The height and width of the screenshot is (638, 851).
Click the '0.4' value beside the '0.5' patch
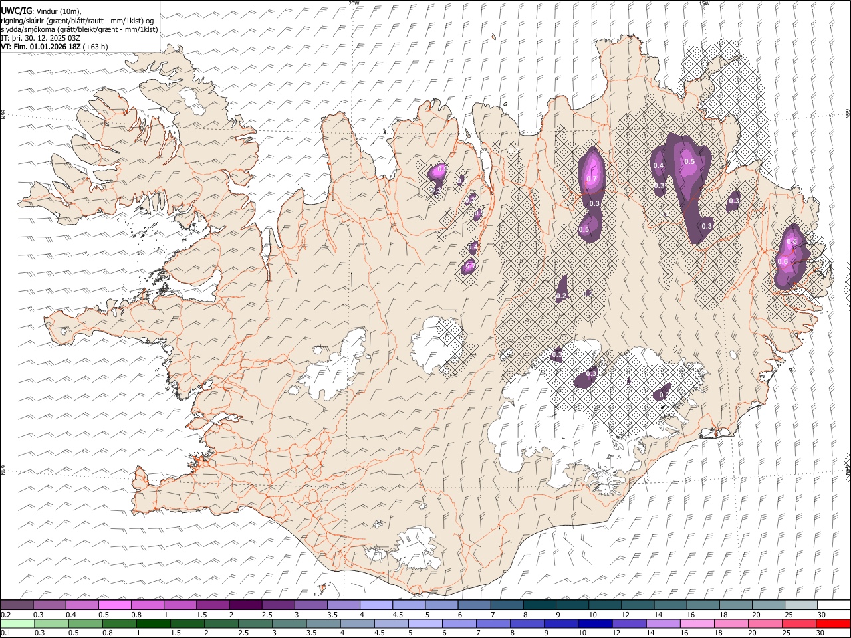658,165
